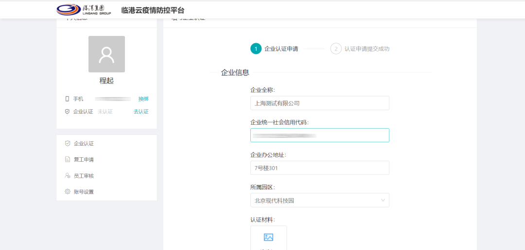Click the 换绑 link to rebind phone

click(x=143, y=99)
